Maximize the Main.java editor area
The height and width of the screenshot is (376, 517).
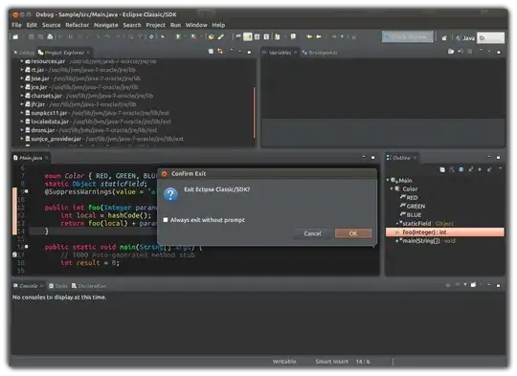tap(373, 158)
